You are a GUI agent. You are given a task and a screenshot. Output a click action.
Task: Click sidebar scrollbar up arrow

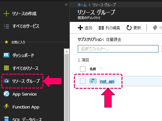tap(67, 51)
